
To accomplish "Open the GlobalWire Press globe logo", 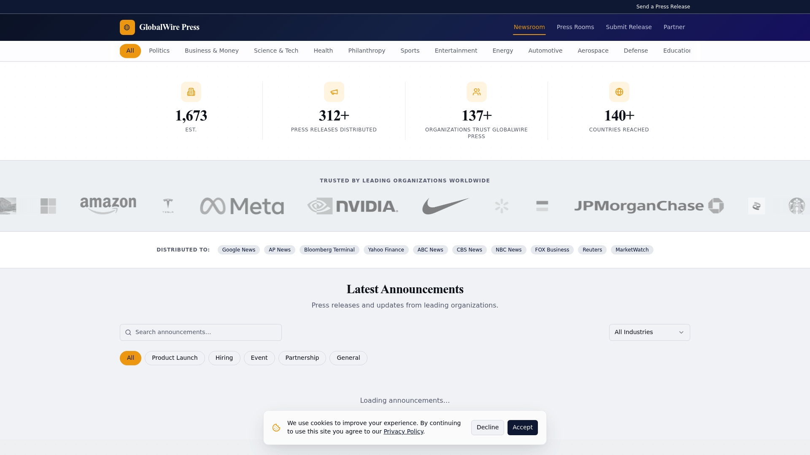I will [127, 27].
